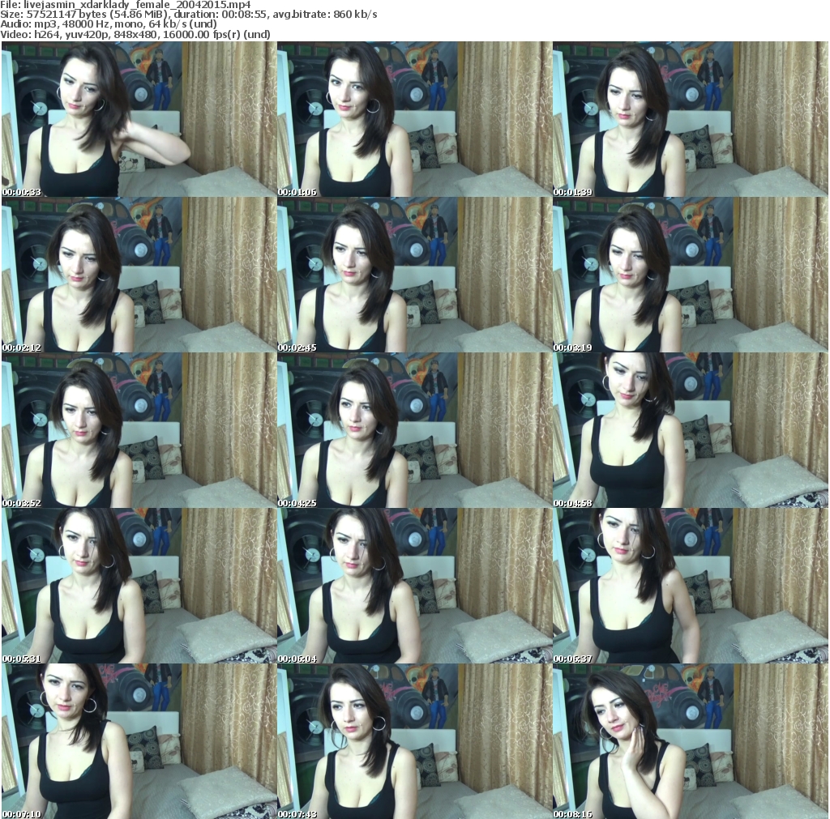Open the thumbnail frame at 00:02:12
Viewport: 830px width, 819px height.
[x=139, y=275]
